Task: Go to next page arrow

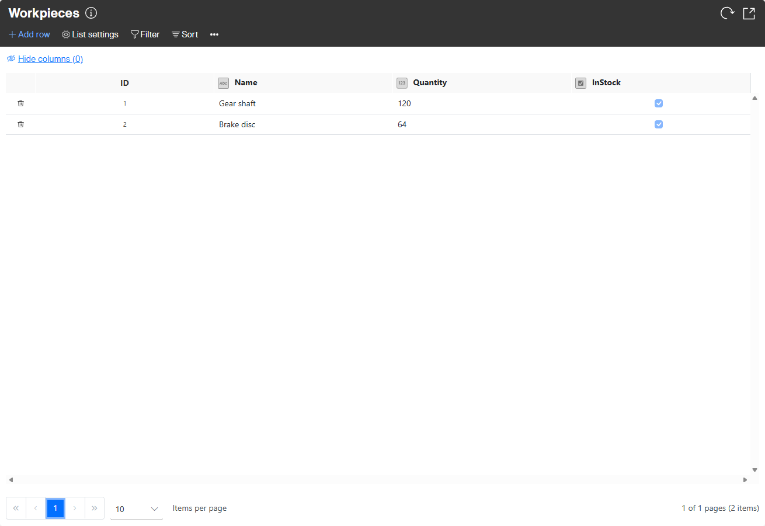Action: coord(75,508)
